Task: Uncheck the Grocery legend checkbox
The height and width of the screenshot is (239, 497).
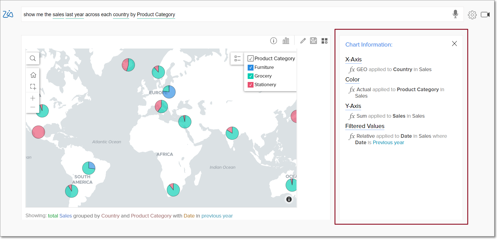Action: tap(250, 76)
